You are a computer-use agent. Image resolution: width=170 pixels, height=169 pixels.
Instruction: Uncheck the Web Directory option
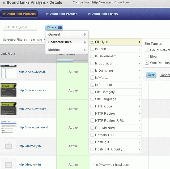(x=147, y=63)
